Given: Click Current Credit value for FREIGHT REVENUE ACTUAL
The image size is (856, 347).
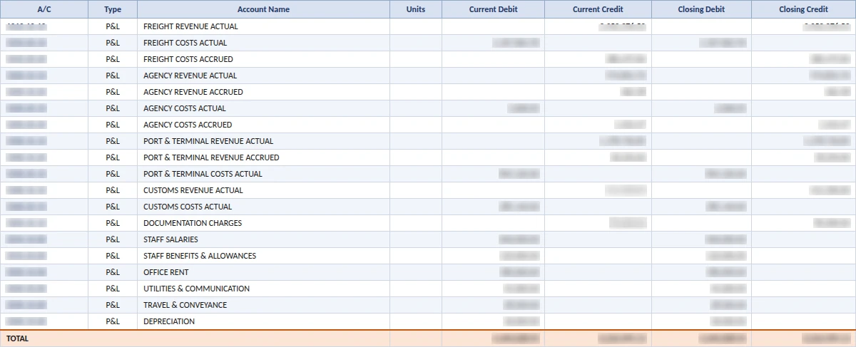Looking at the screenshot, I should click(623, 26).
